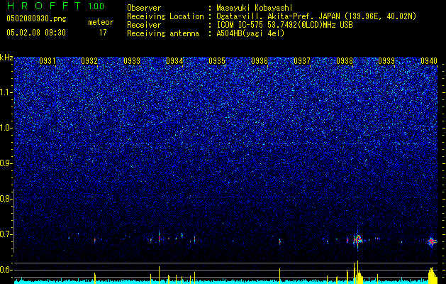Click the bright meteor echo at 0940
446x284 pixels.
[432, 242]
